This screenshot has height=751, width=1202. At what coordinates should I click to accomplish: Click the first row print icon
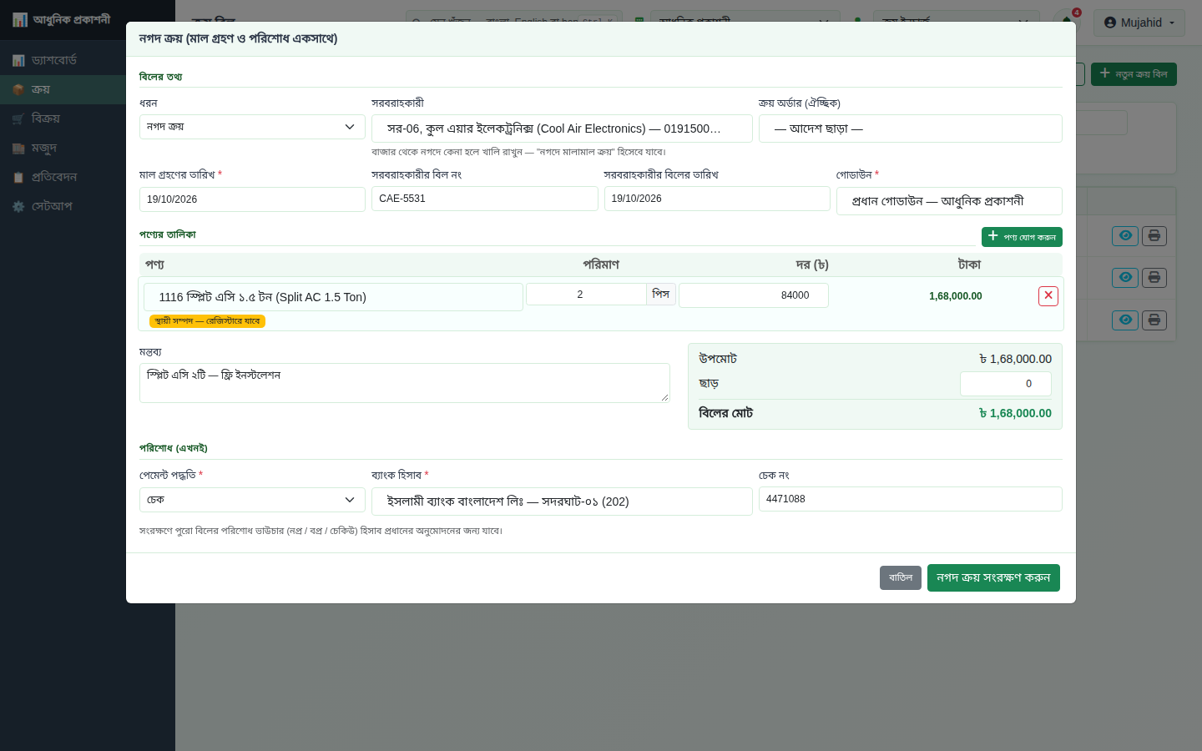(x=1154, y=236)
